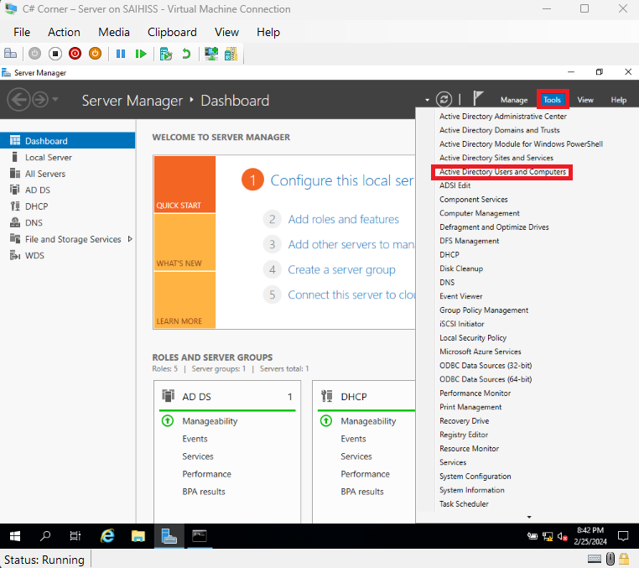Click the Revert checkpoint arrow icon
The height and width of the screenshot is (568, 639).
pos(186,54)
